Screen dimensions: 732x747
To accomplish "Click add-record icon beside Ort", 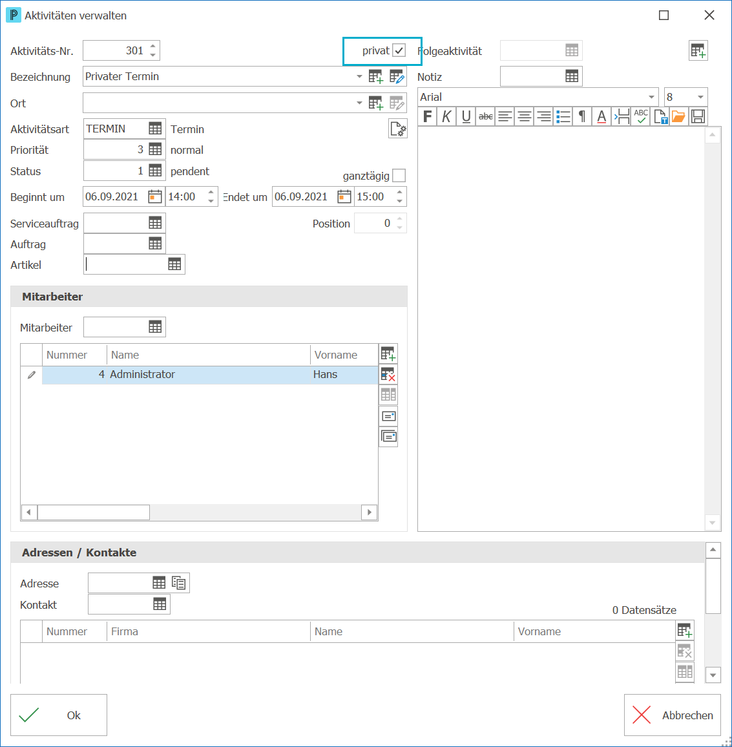I will [376, 103].
